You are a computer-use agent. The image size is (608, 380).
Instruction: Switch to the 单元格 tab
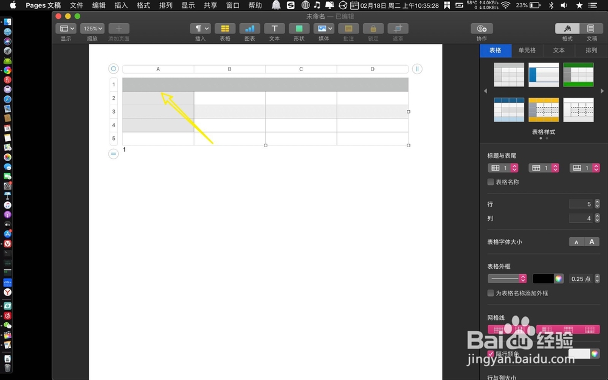point(527,50)
